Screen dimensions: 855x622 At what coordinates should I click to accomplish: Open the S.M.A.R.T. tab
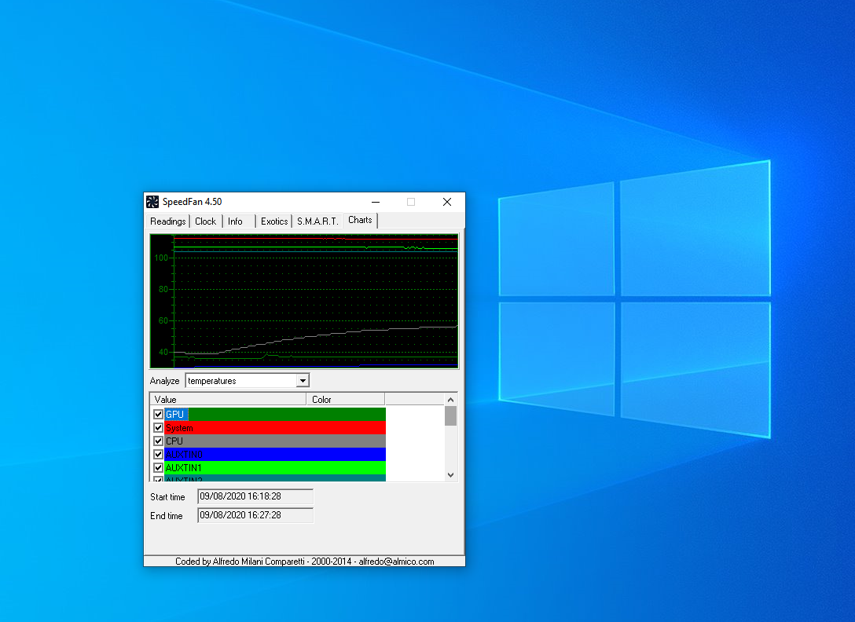317,221
